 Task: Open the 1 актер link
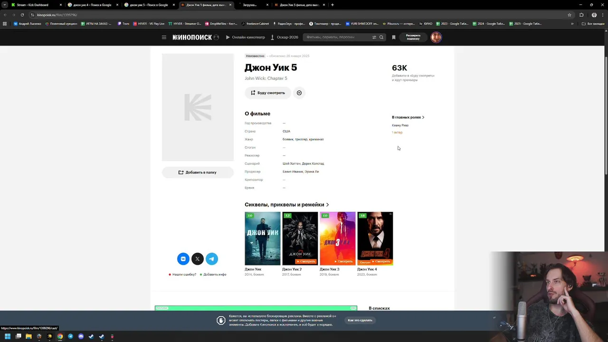(x=397, y=133)
